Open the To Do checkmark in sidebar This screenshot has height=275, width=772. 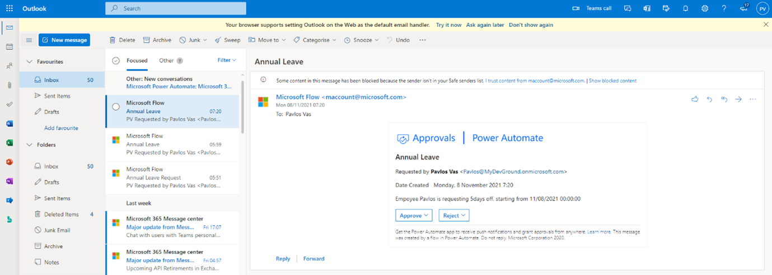(x=10, y=105)
